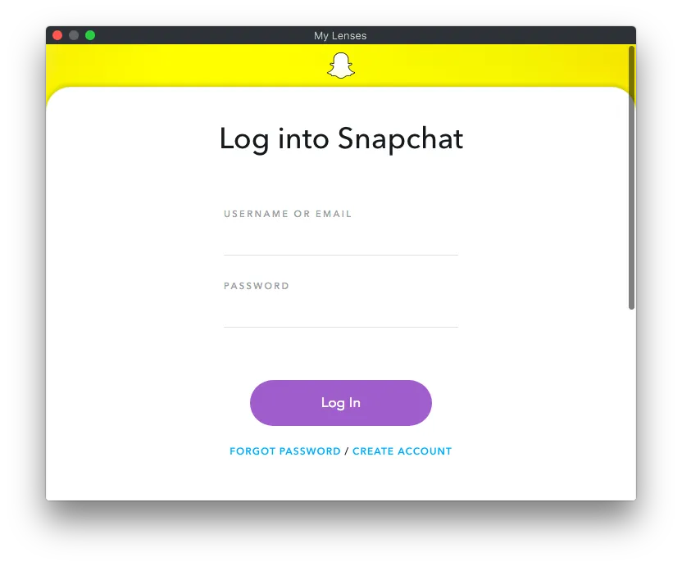Click the slash between the two links
The image size is (682, 566).
(347, 451)
